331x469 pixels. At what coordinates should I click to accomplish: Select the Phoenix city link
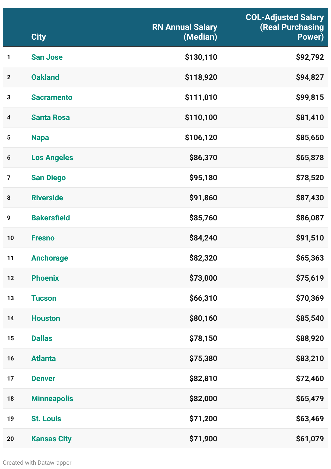45,278
